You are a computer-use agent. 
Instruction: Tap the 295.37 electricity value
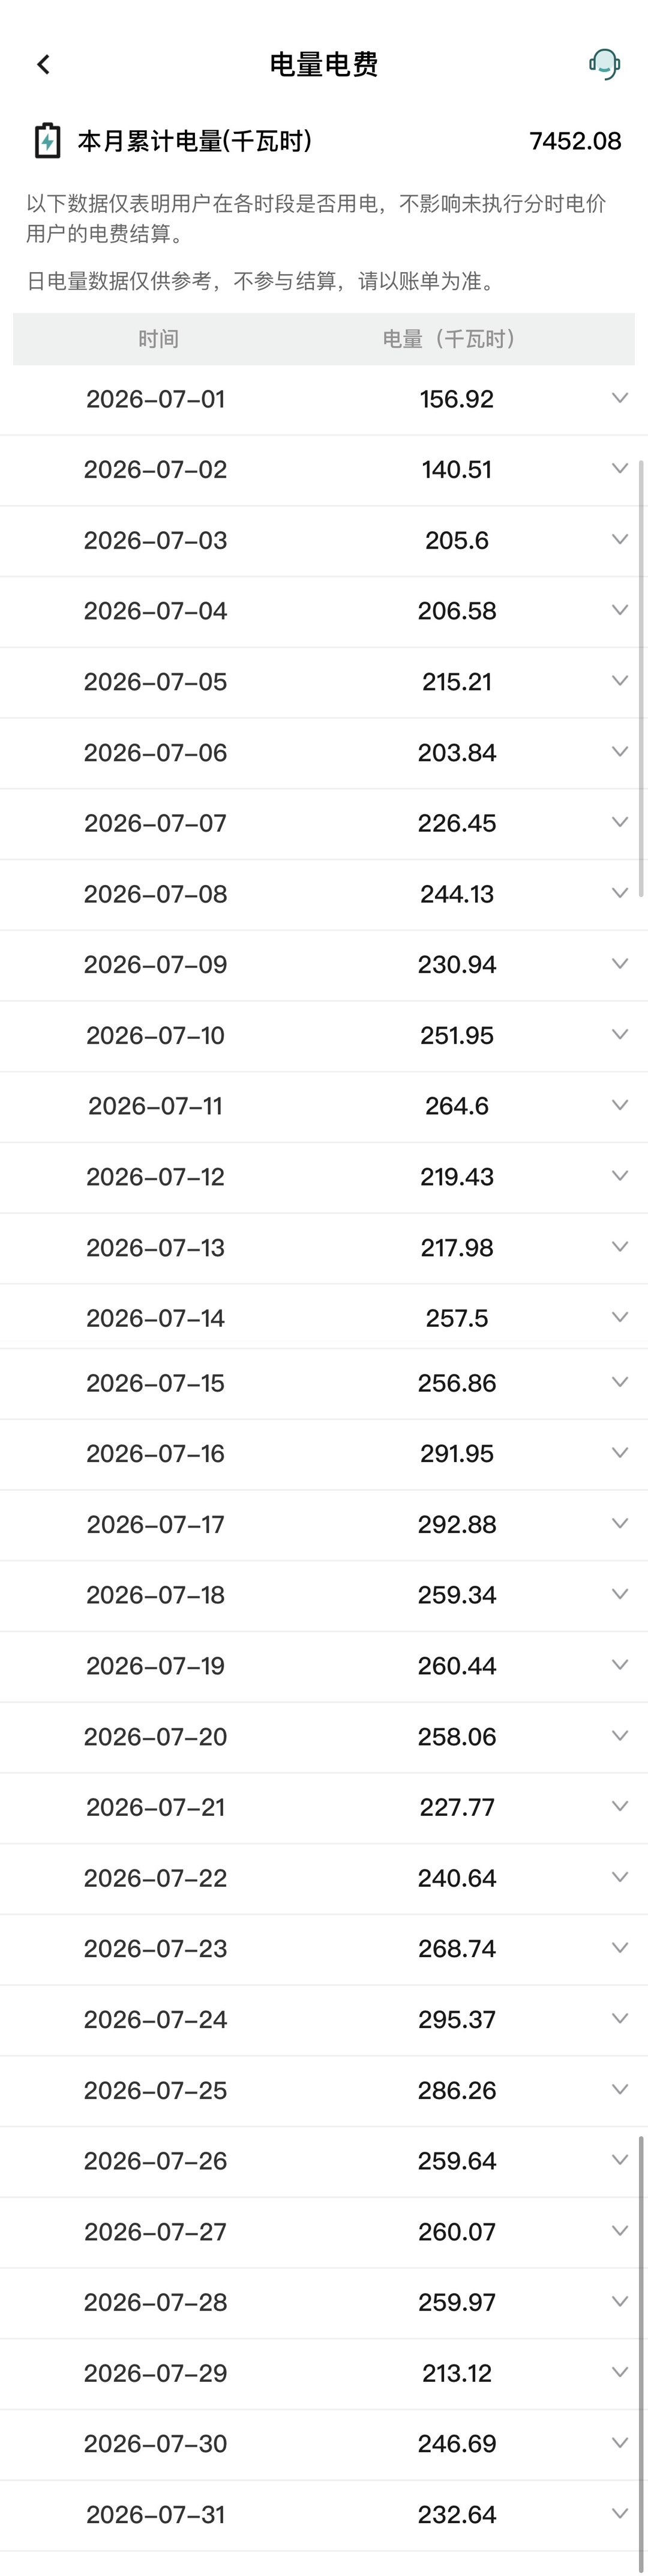456,2019
